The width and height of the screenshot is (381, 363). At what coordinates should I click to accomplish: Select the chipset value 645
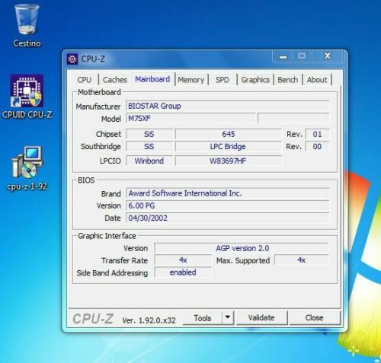click(229, 134)
